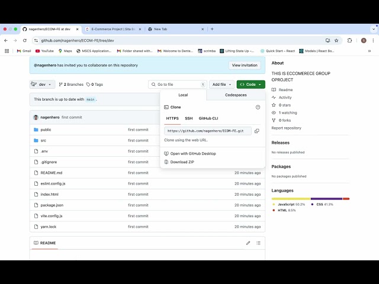Click the clone URL text field
Screen dimensions: 379x284
tap(208, 131)
